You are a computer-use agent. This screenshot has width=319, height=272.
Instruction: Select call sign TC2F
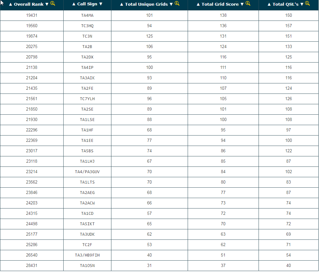click(x=87, y=245)
